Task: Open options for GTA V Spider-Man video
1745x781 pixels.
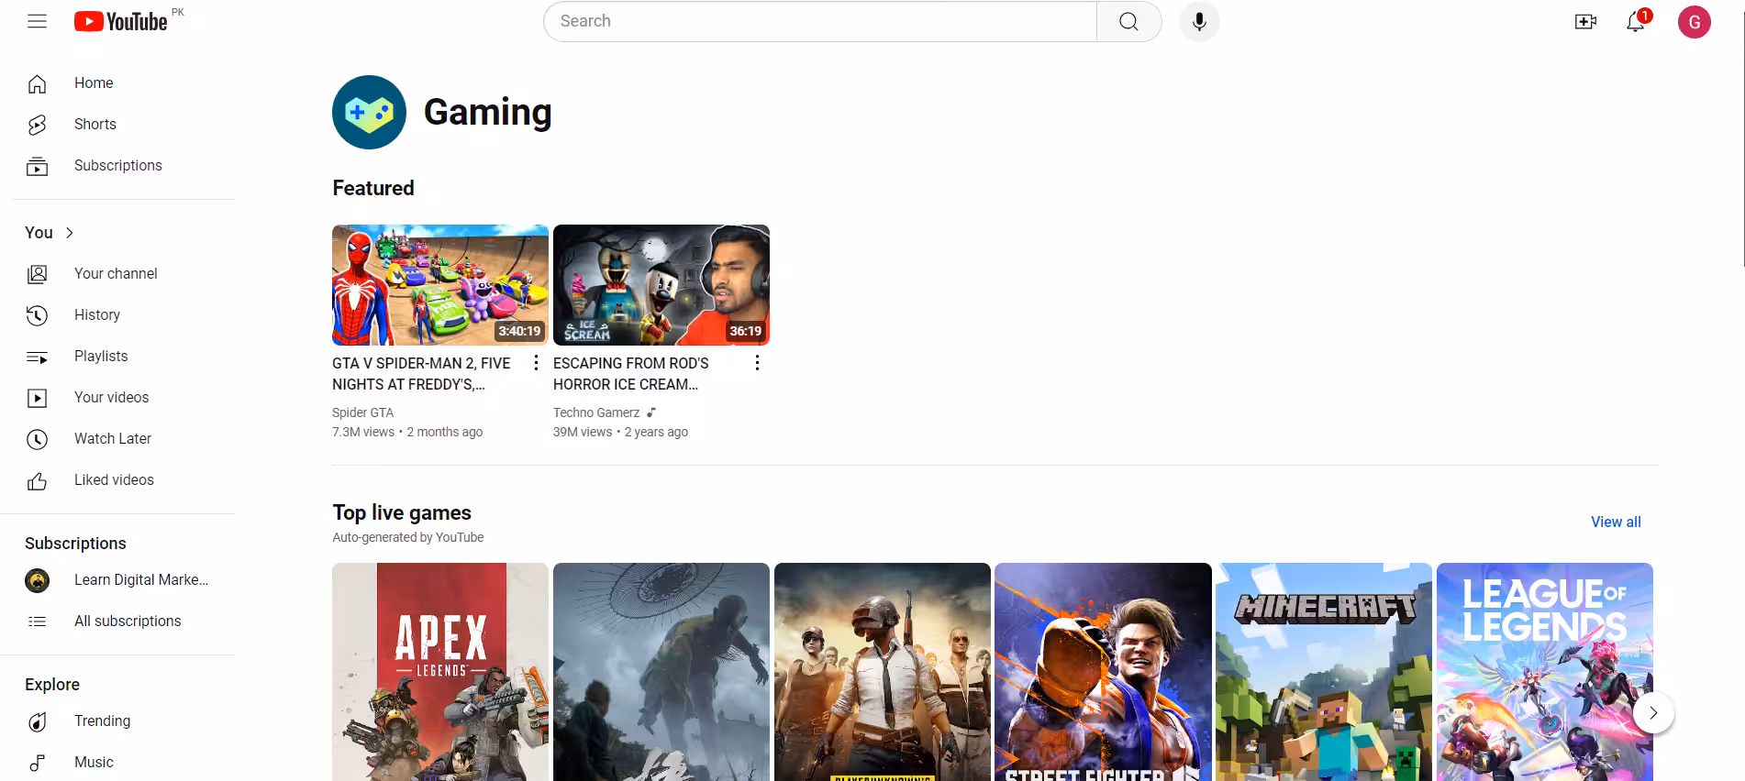Action: 536,363
